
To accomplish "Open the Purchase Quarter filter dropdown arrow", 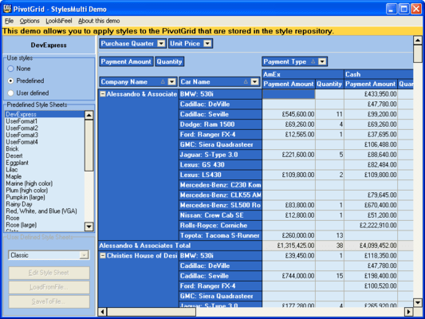I will click(x=161, y=44).
